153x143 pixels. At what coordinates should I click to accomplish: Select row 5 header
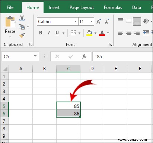4,106
